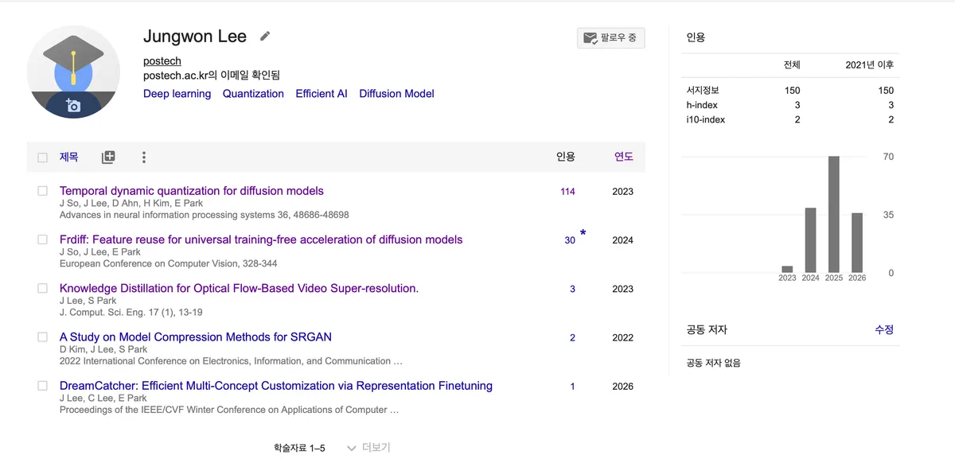The height and width of the screenshot is (471, 955).
Task: View the 114 citations link
Action: (567, 192)
